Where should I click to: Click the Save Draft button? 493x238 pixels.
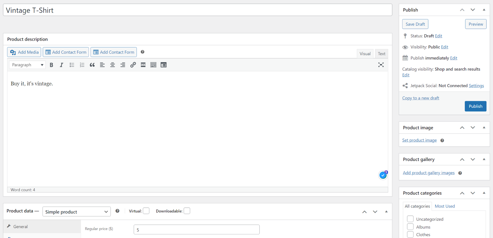coord(415,24)
